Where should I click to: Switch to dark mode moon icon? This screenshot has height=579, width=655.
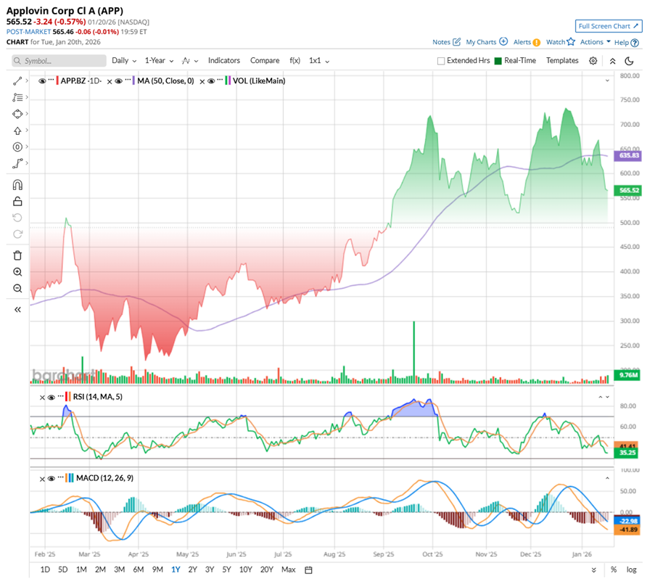pyautogui.click(x=629, y=61)
